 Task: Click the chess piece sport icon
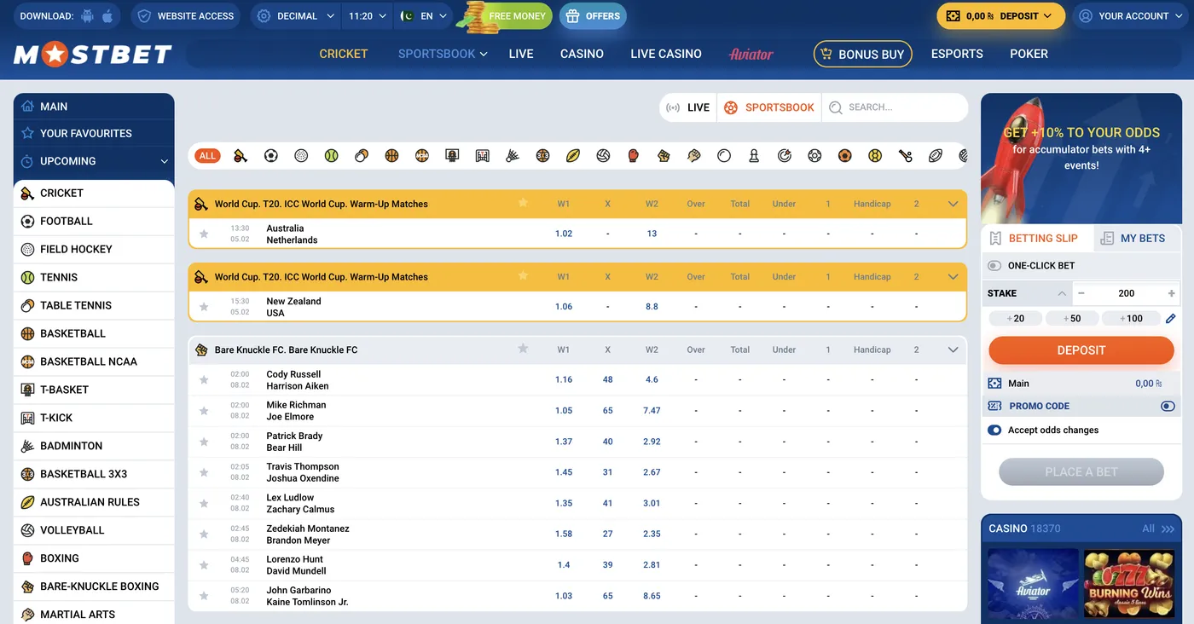(x=753, y=155)
